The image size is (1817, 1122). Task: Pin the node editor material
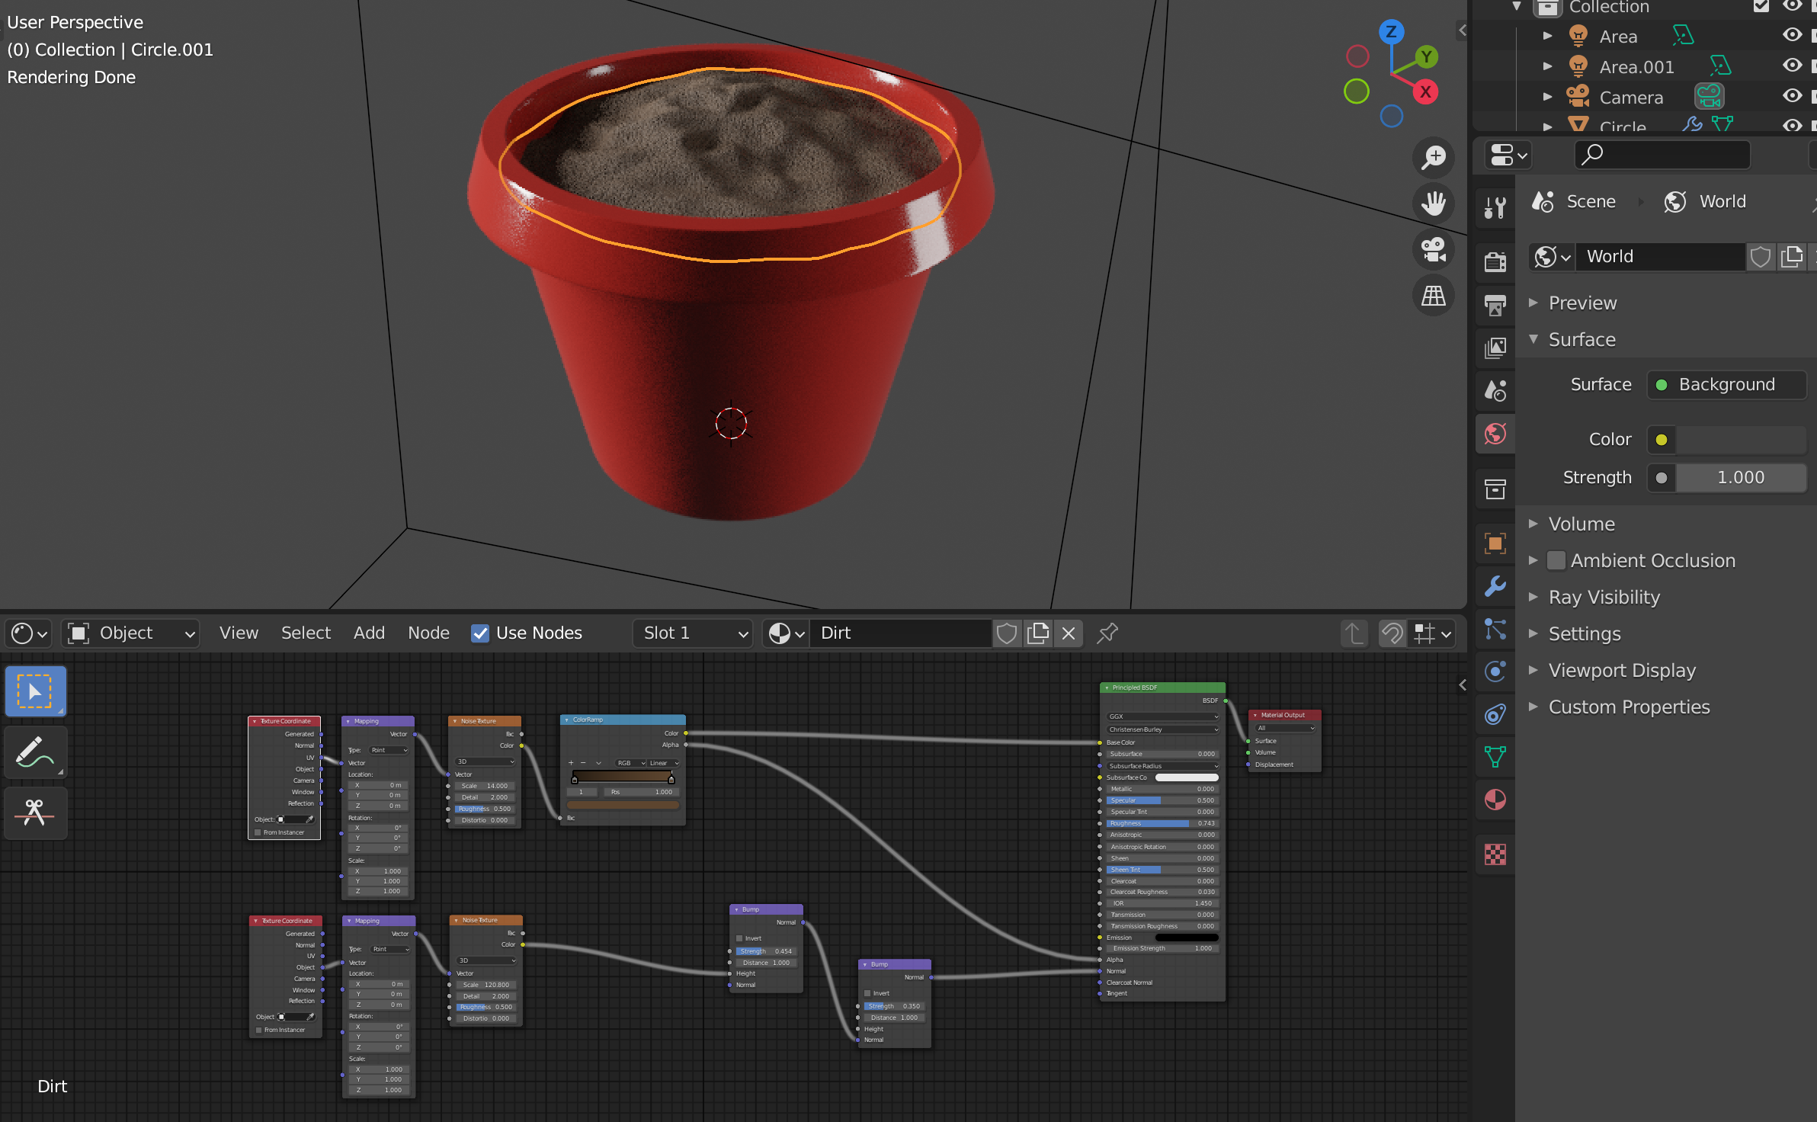tap(1107, 633)
